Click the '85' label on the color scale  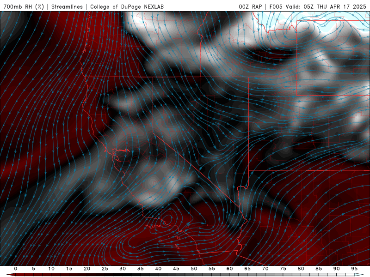(x=319, y=269)
